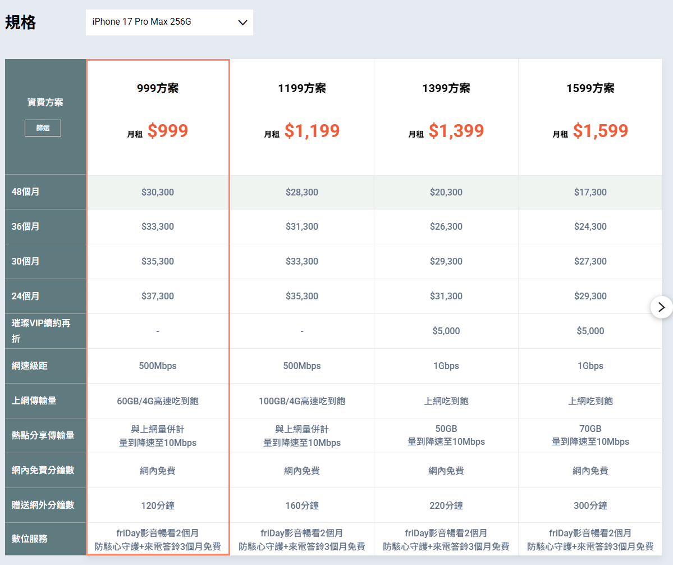Screen dimensions: 673x565
Task: Select the 30個月 row label
Action: tap(25, 261)
